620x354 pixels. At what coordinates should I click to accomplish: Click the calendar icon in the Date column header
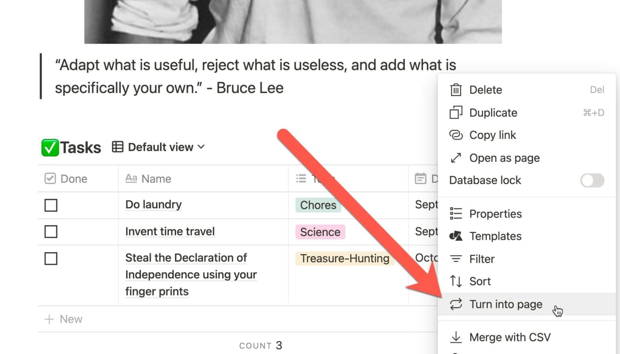[421, 178]
